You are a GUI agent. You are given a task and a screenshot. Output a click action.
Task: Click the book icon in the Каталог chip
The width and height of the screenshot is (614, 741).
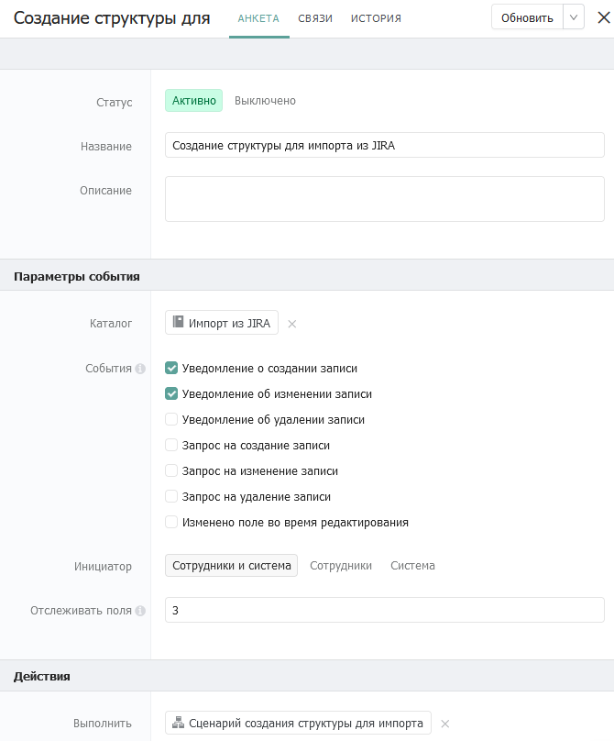178,322
